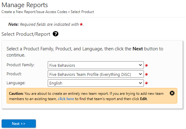Click the 'Product Family:' label
This screenshot has width=186, height=129.
coord(20,65)
